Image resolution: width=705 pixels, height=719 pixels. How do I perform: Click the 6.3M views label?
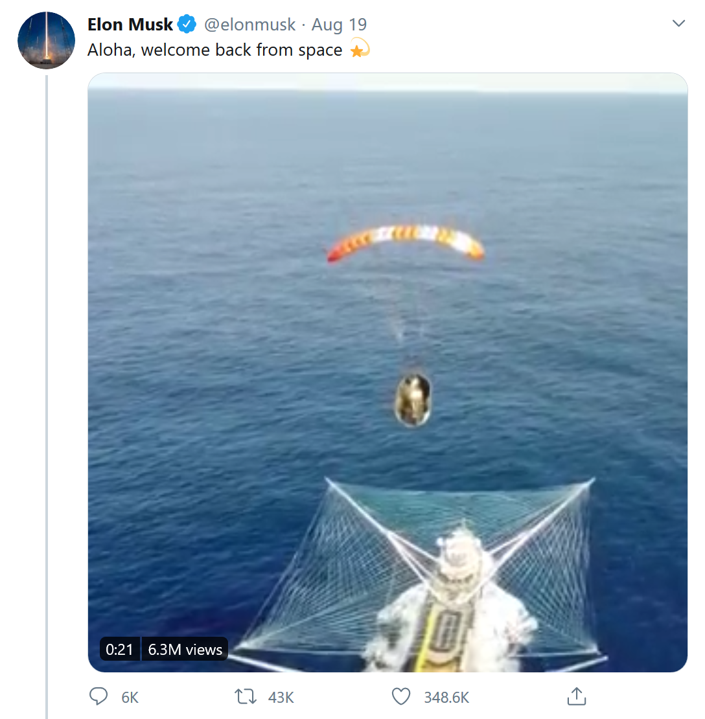(185, 650)
